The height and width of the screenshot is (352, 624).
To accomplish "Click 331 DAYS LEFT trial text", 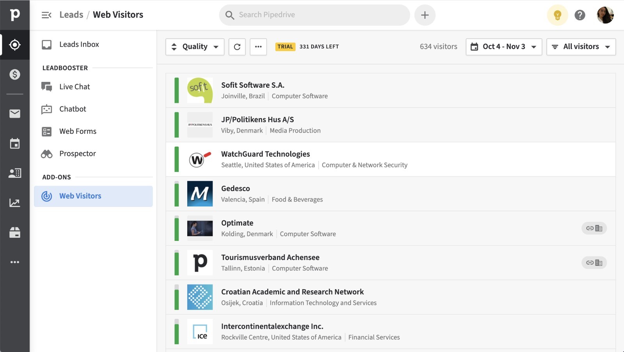I will tap(319, 47).
